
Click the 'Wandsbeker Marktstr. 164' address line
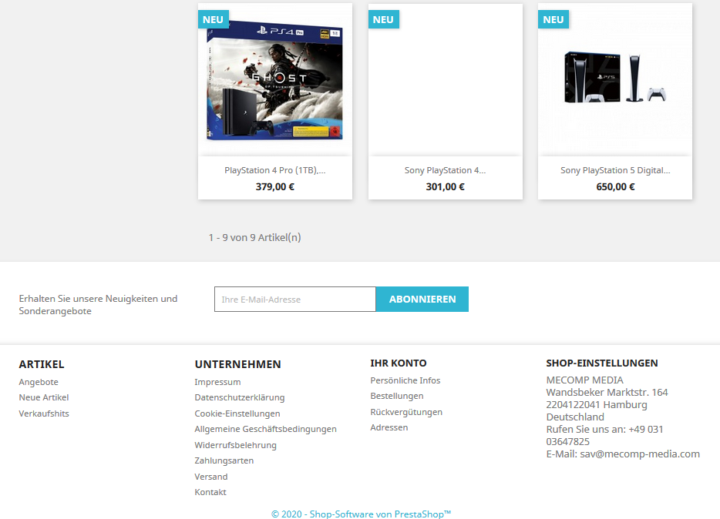tap(607, 393)
